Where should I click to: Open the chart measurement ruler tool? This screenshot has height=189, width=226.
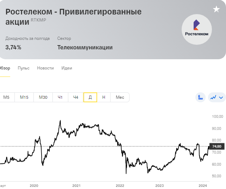pos(201,97)
